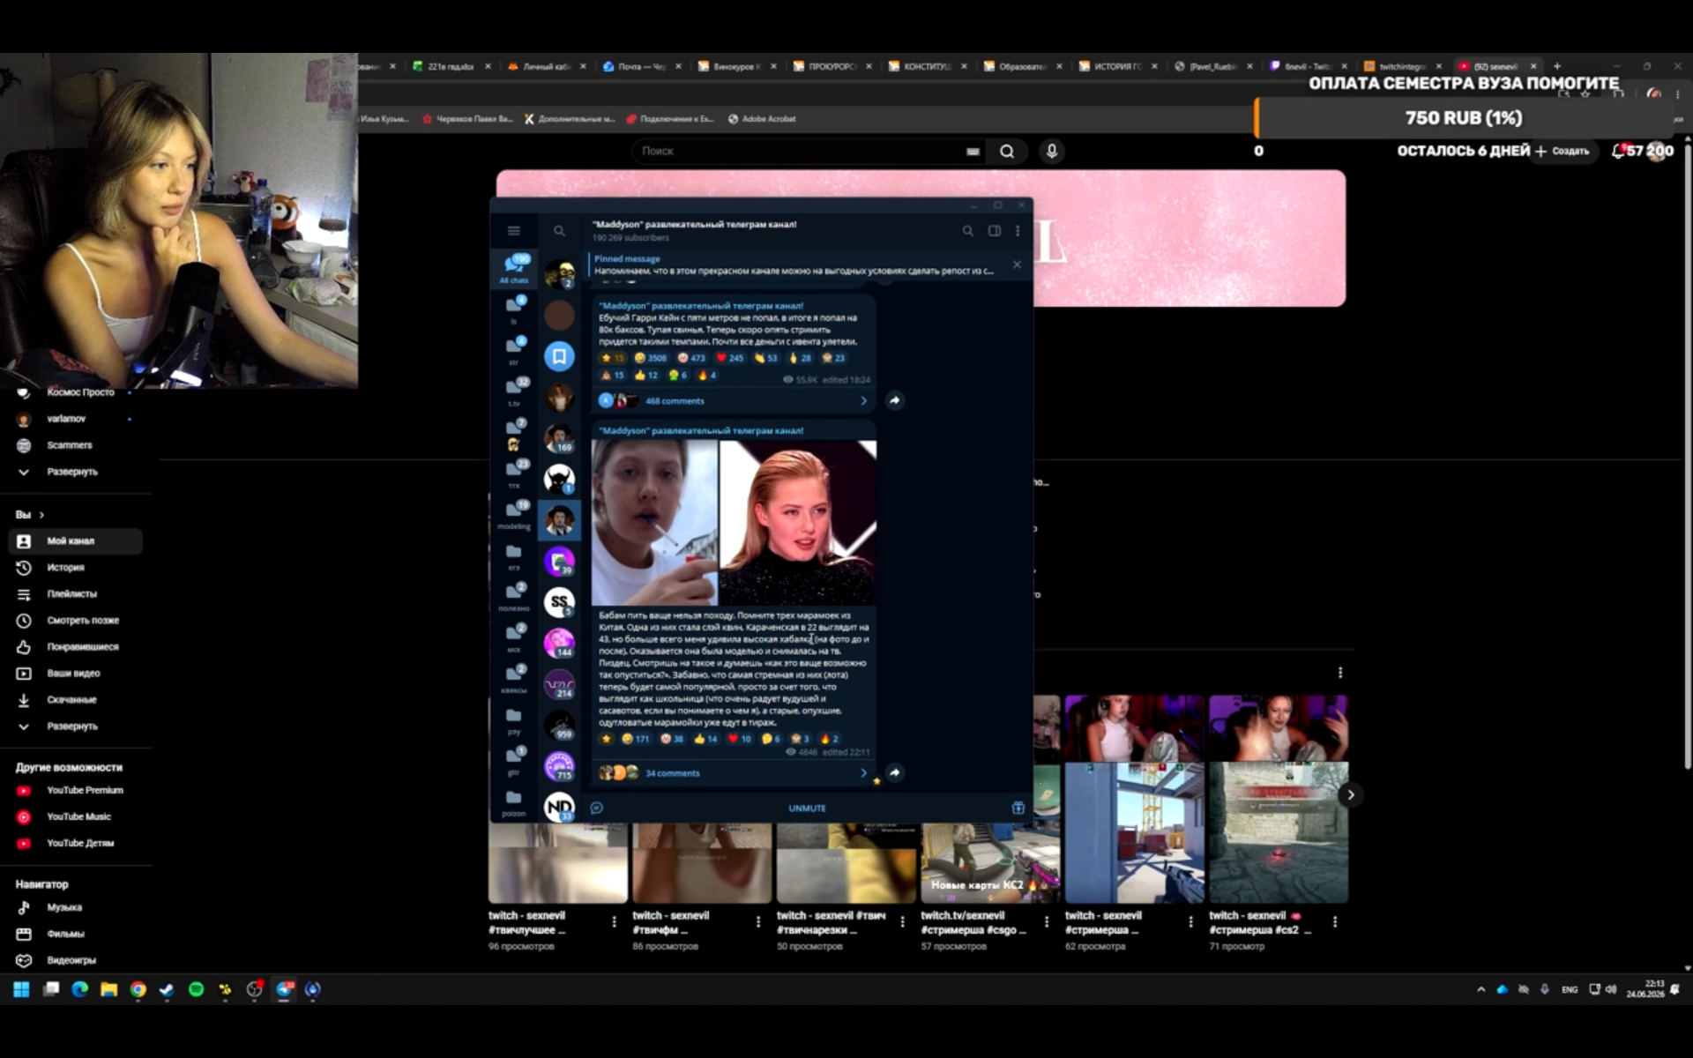
Task: Open Ваши видео in sidebar
Action: (75, 674)
